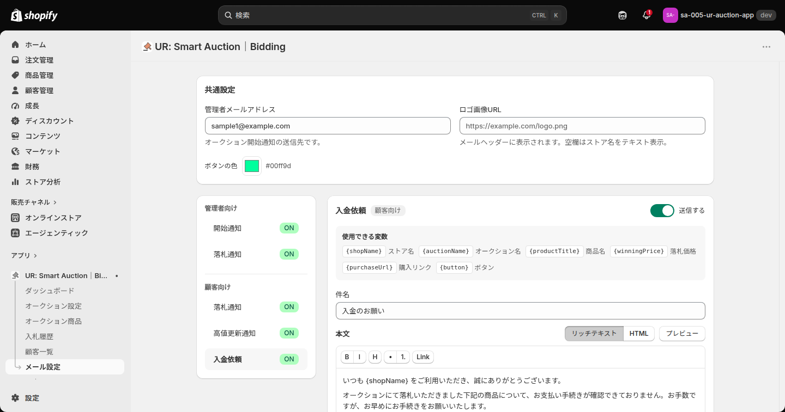Click the Shopify logo
The height and width of the screenshot is (412, 785).
[x=34, y=15]
